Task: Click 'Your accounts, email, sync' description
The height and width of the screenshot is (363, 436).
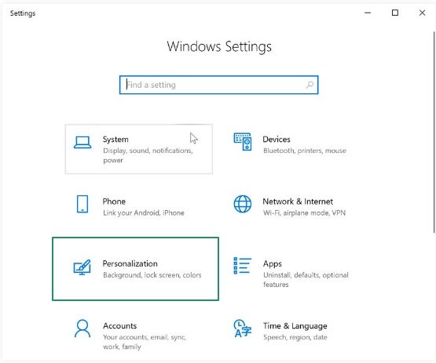Action: click(x=145, y=342)
